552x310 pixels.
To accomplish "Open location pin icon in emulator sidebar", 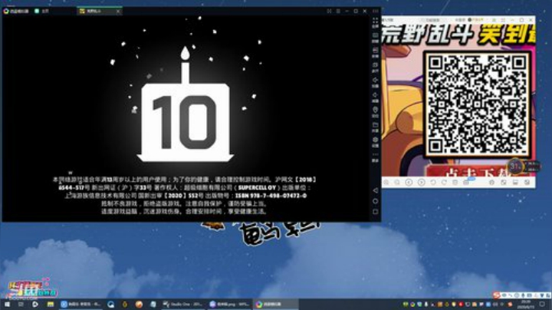I will pyautogui.click(x=375, y=111).
